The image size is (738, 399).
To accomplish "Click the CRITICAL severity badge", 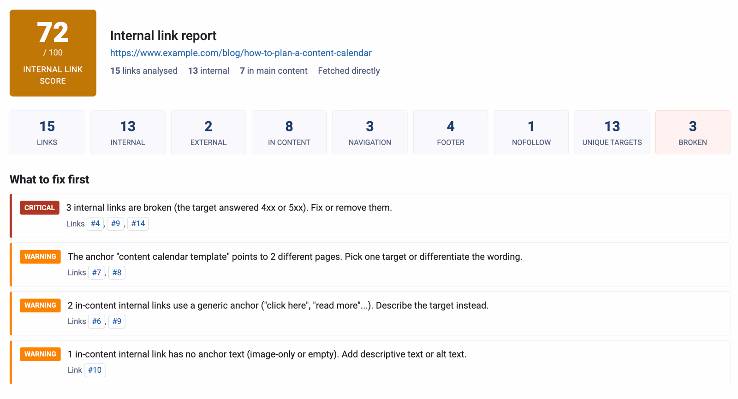I will (40, 208).
